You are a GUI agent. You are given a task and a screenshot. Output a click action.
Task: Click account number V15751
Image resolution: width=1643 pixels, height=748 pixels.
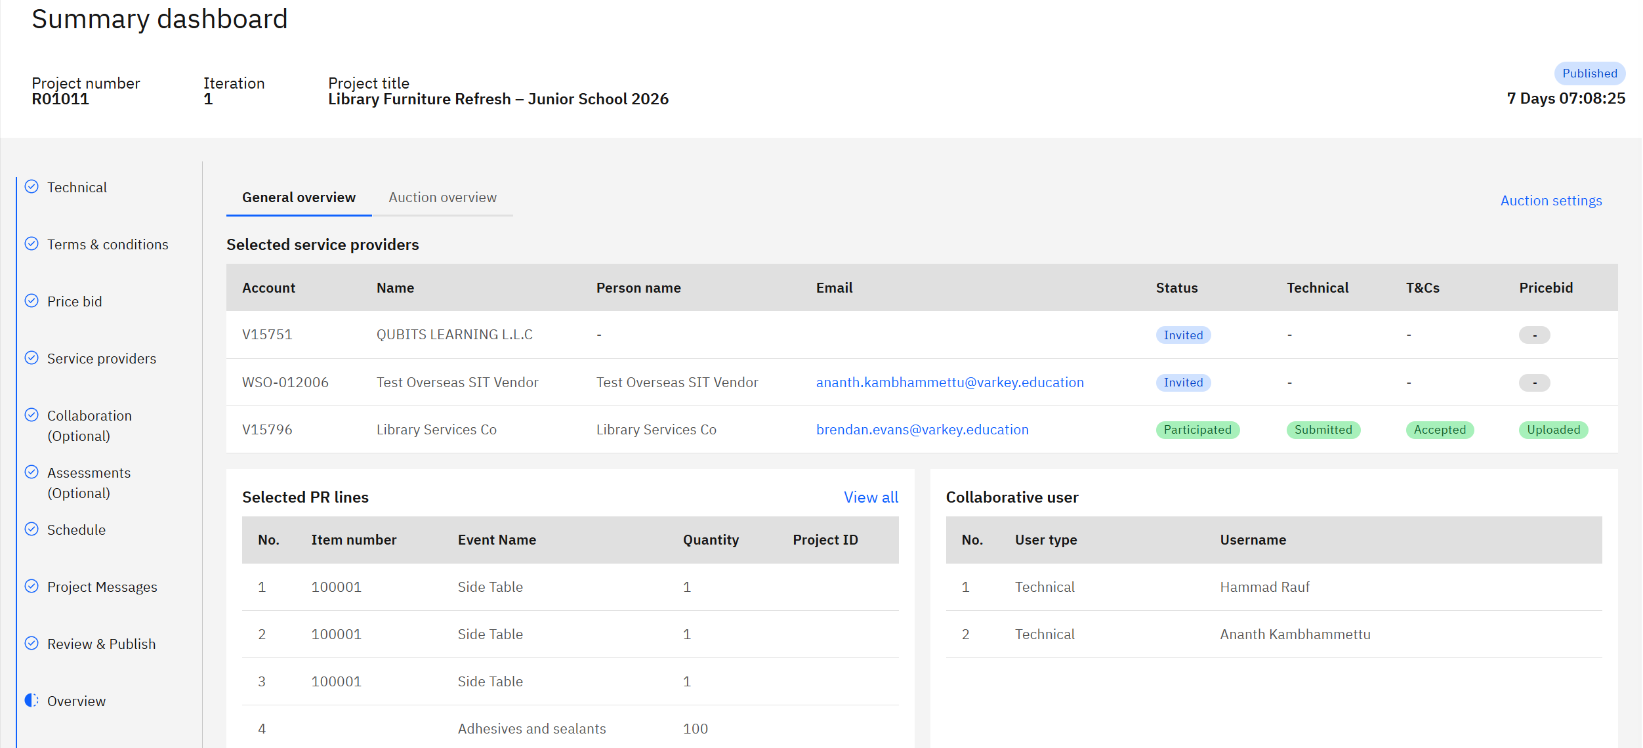(x=267, y=335)
